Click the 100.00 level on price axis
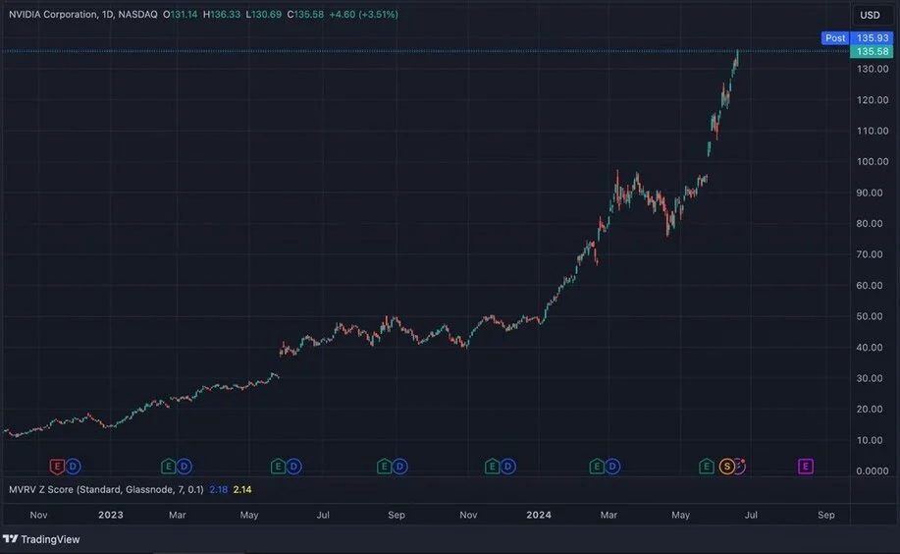The image size is (900, 554). pos(873,161)
